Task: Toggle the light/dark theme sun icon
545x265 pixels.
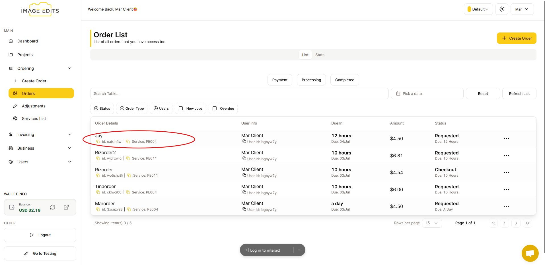Action: 502,9
